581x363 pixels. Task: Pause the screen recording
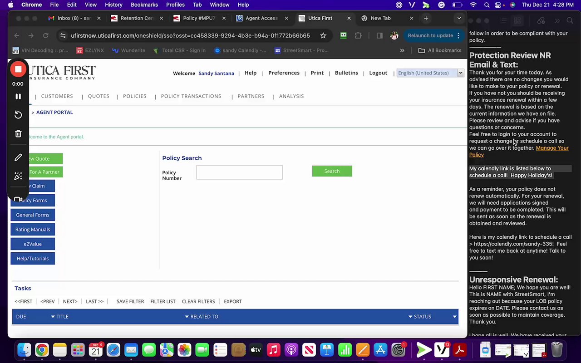(18, 96)
